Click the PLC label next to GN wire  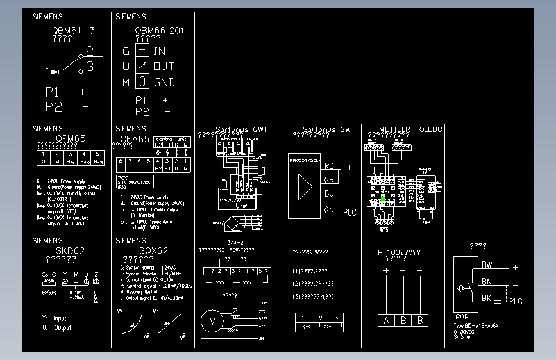click(350, 212)
